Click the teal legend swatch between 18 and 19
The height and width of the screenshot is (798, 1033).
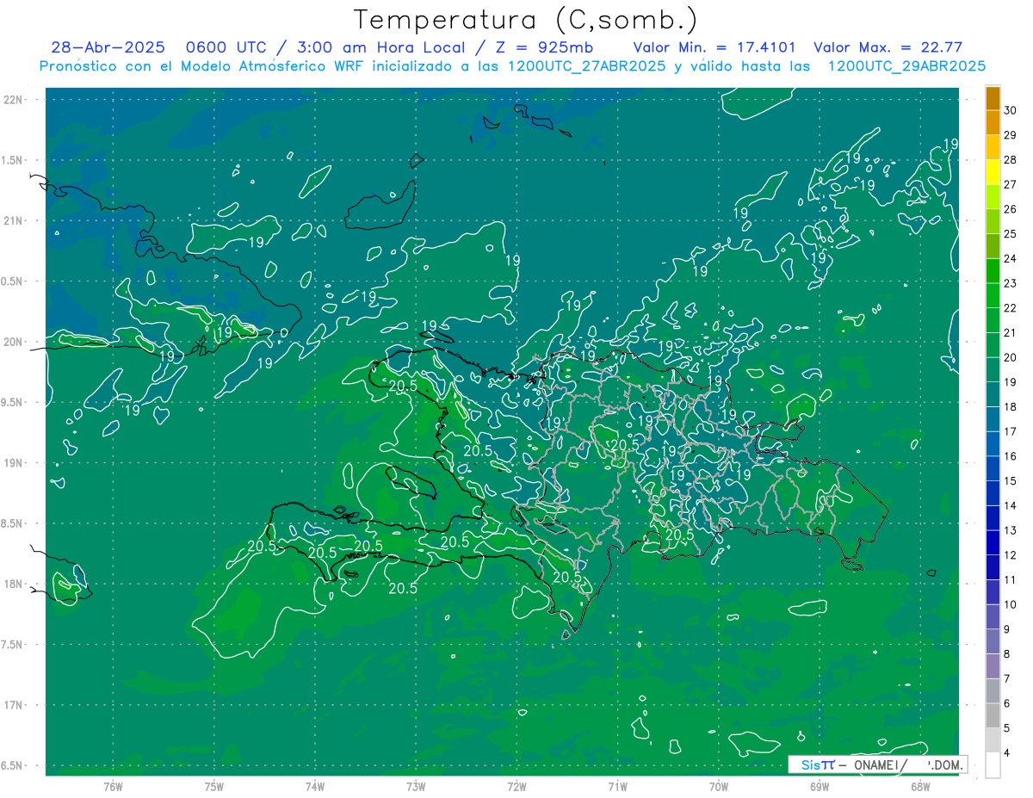993,394
